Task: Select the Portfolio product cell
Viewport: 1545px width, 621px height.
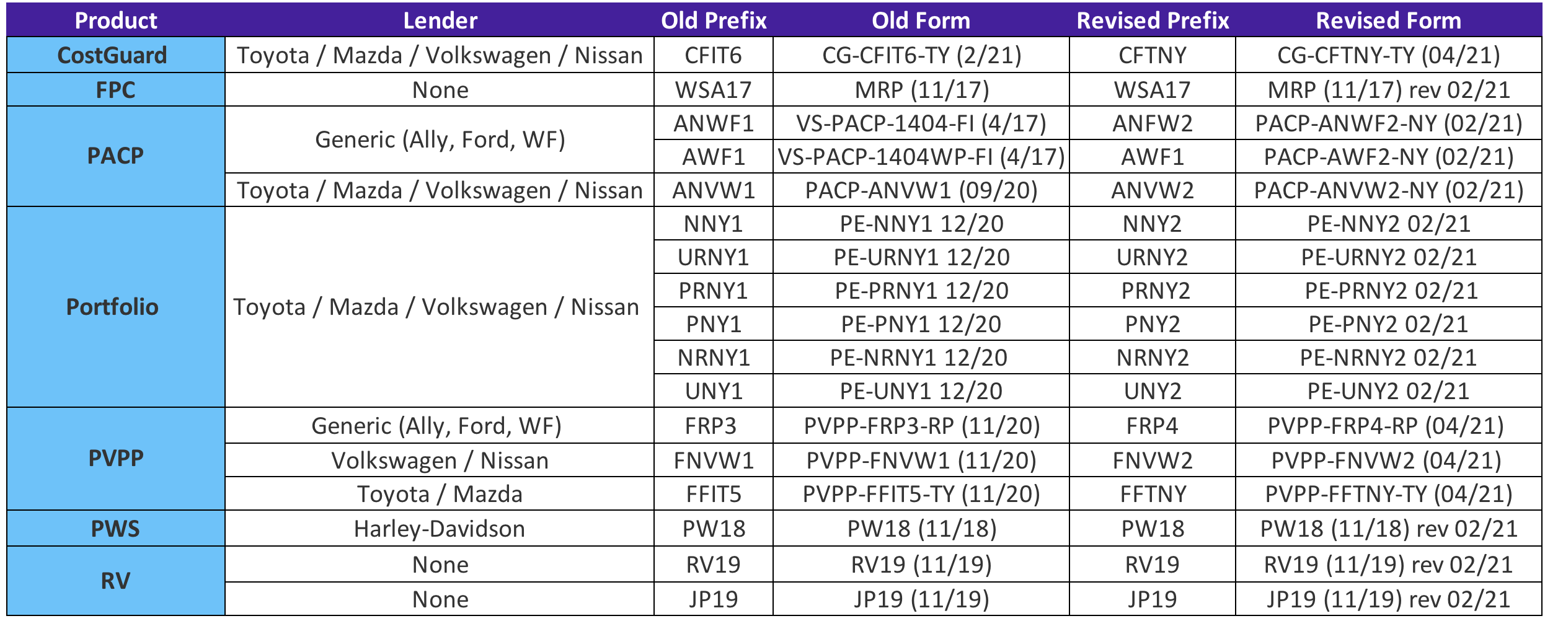Action: [x=112, y=307]
